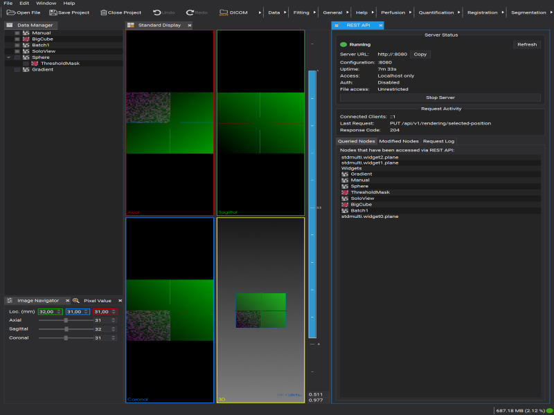Click the Save Project toolbar button
Image resolution: width=554 pixels, height=415 pixels.
coord(69,12)
